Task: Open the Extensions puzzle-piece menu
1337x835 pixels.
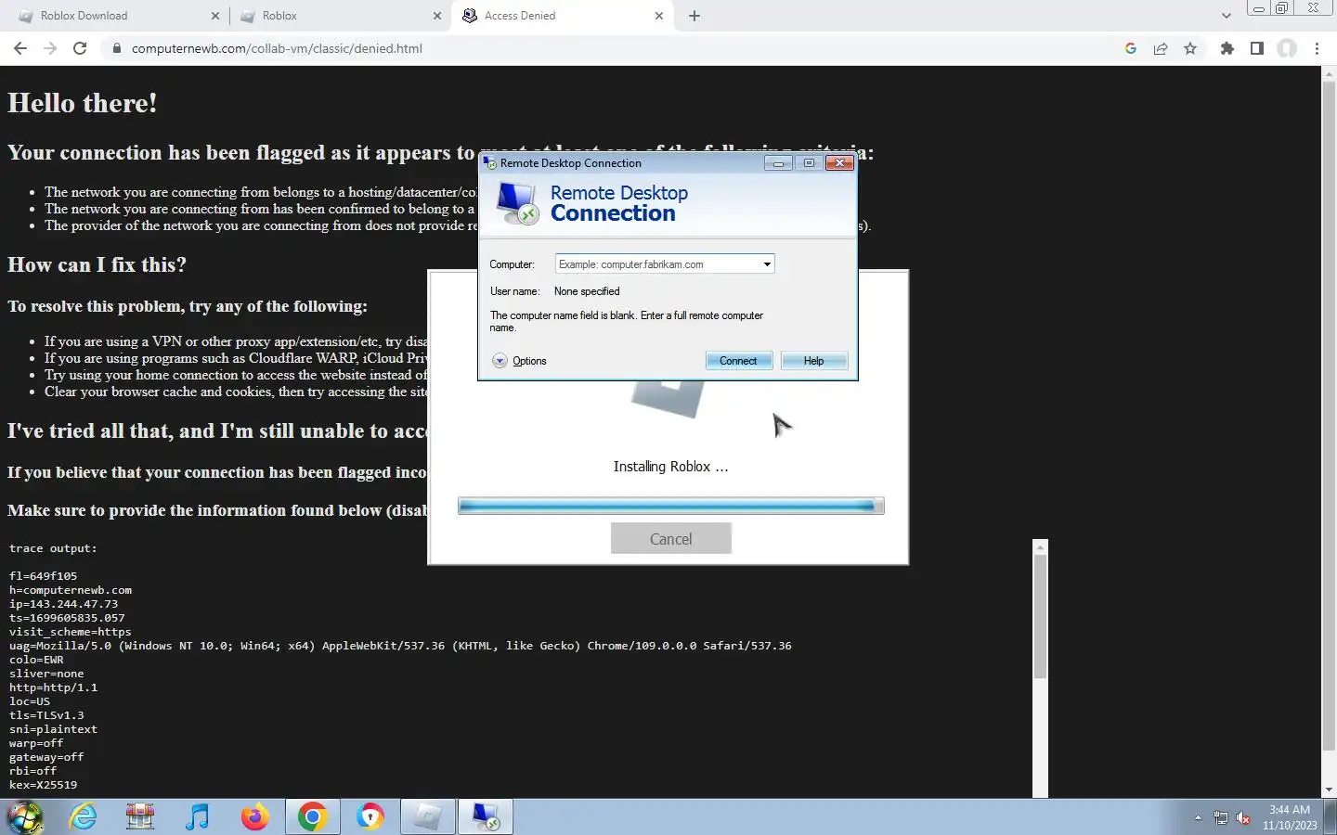Action: [x=1227, y=48]
